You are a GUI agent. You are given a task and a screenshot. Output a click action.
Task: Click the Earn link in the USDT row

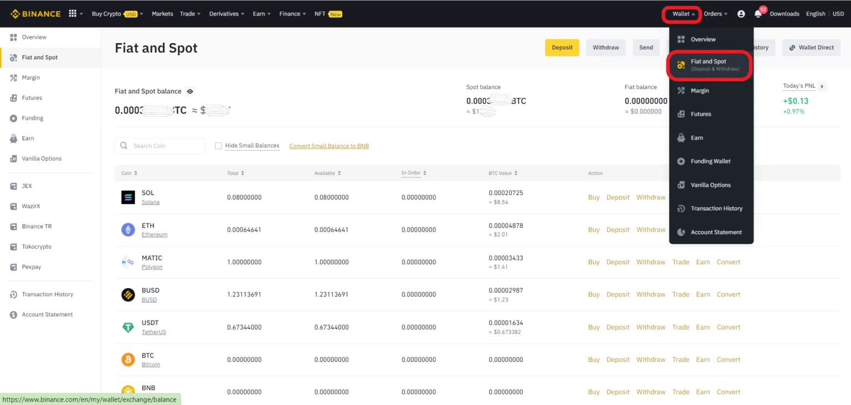[703, 327]
